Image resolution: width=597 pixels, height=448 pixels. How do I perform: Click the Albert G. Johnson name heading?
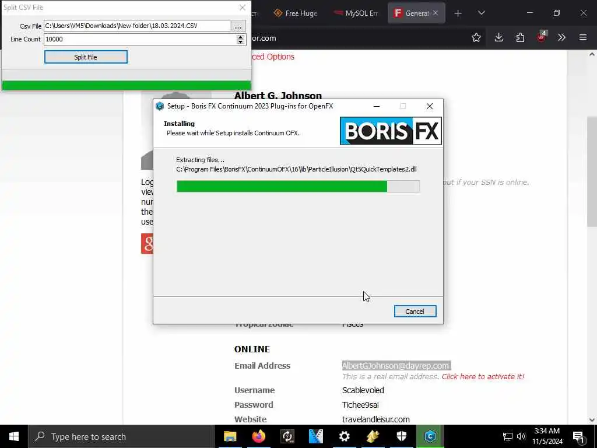[278, 95]
